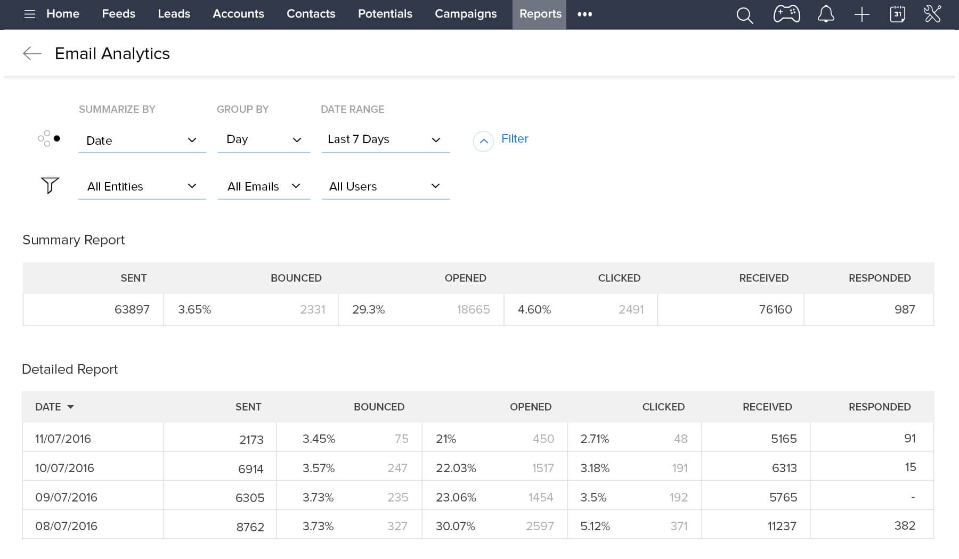The height and width of the screenshot is (559, 959).
Task: Open the hamburger navigation menu
Action: pos(30,14)
